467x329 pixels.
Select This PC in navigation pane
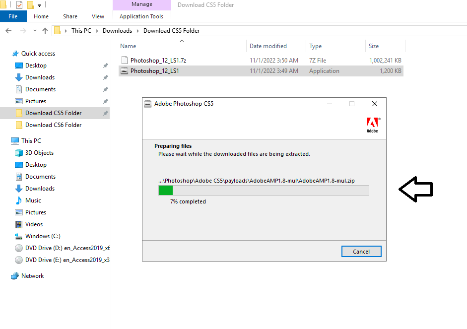point(31,141)
